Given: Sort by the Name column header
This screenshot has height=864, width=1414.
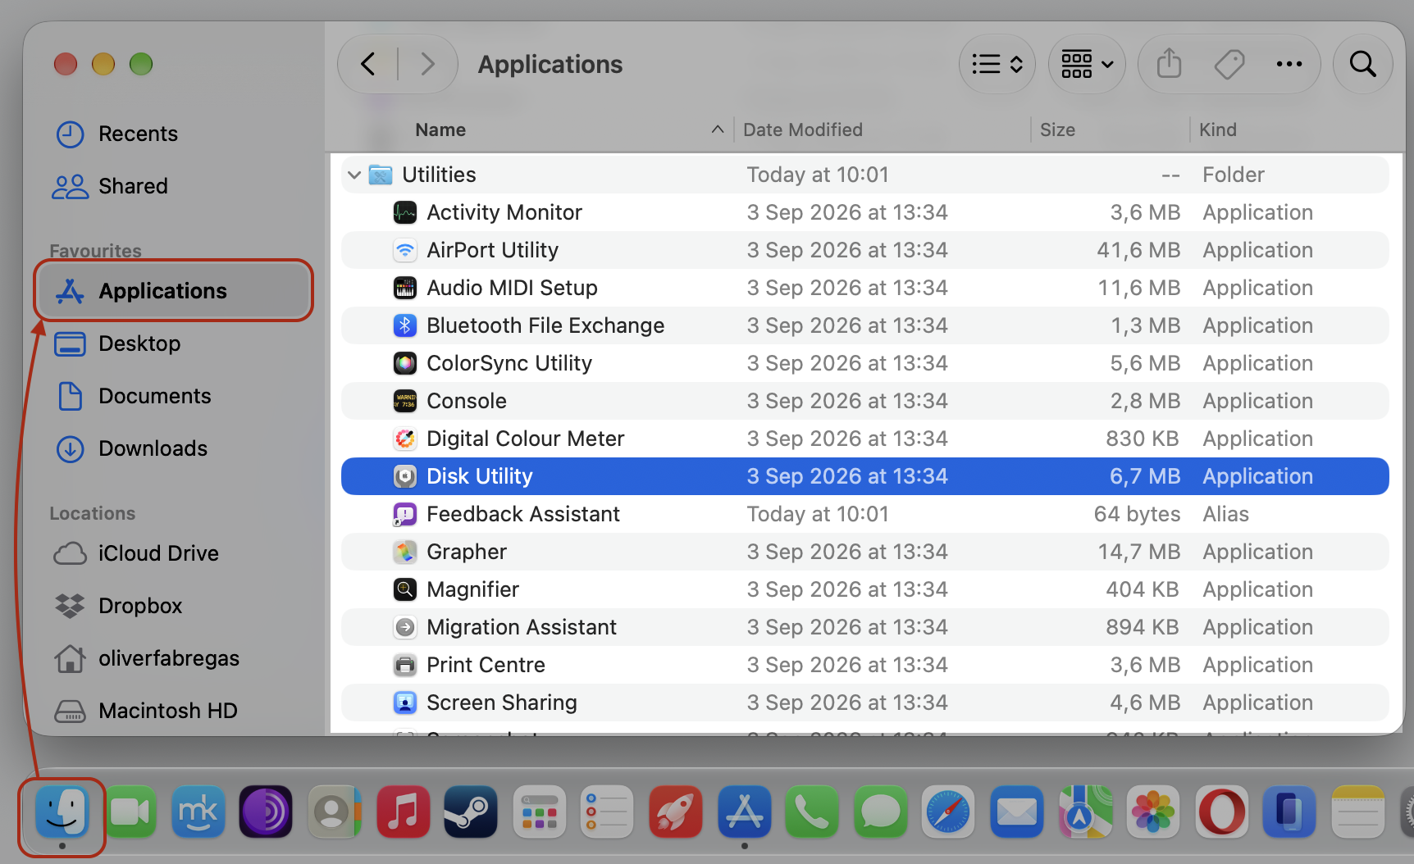Looking at the screenshot, I should tap(440, 130).
